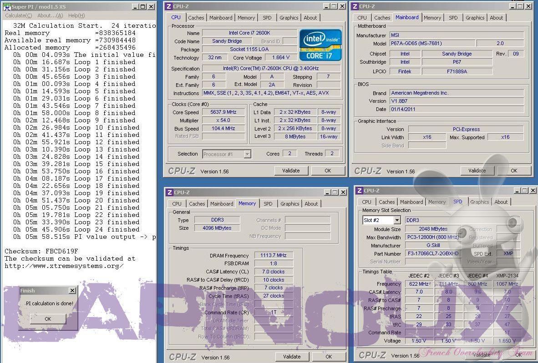Click the Bus Speed value 104.4 MHz
Viewport: 538px width, 363px height.
click(223, 128)
